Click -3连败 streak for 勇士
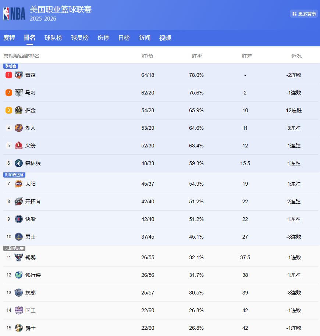 (x=294, y=237)
